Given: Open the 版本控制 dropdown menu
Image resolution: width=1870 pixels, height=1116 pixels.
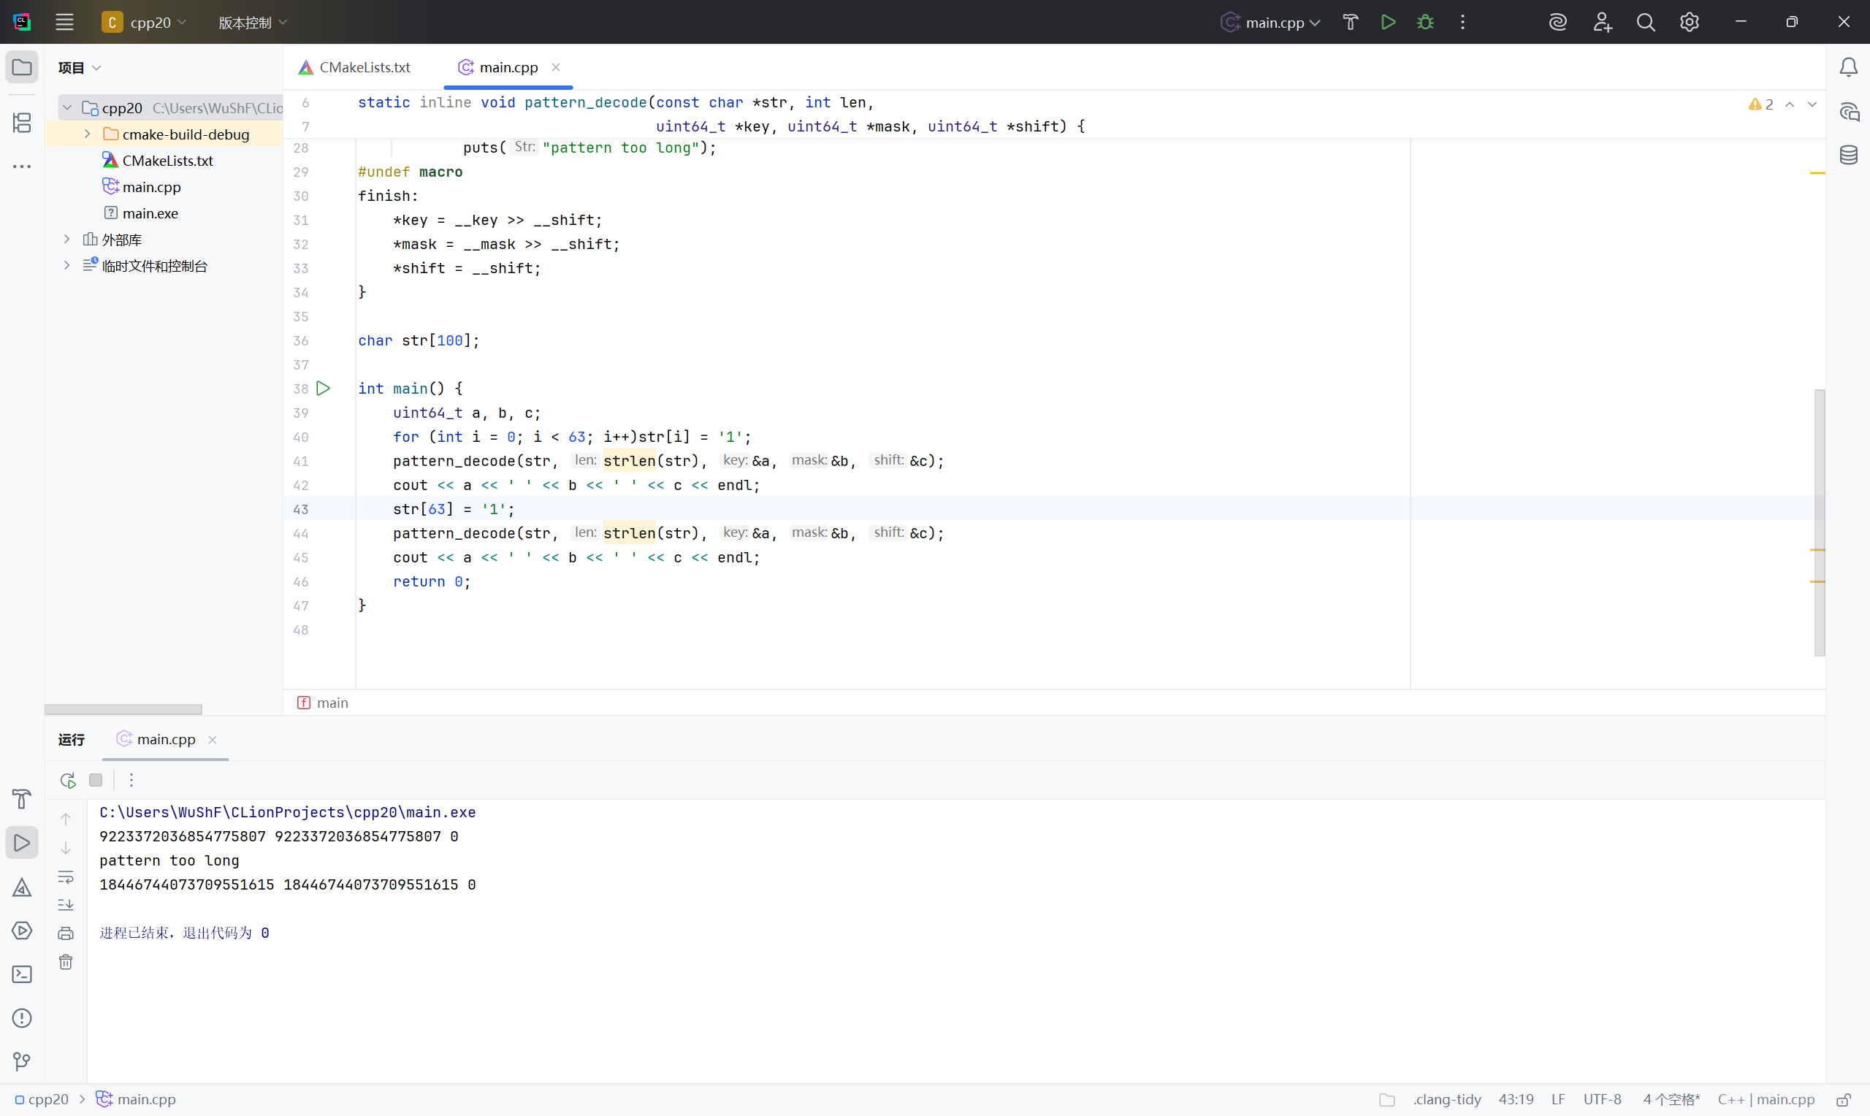Looking at the screenshot, I should click(x=252, y=23).
